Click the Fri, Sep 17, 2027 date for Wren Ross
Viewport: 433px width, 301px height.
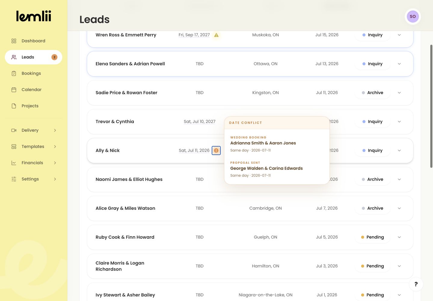(x=194, y=35)
